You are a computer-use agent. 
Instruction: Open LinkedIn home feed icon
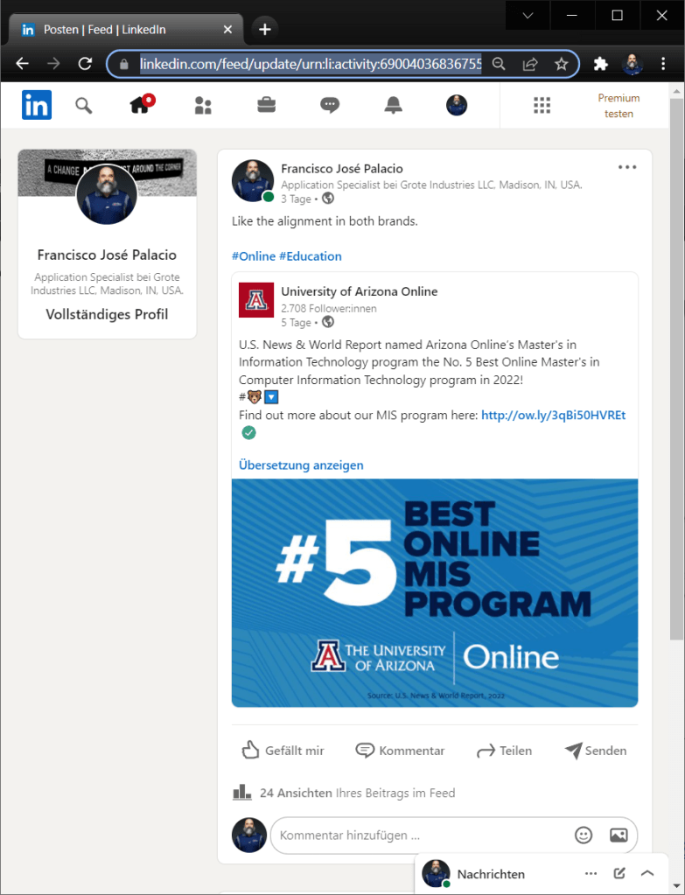click(x=140, y=106)
